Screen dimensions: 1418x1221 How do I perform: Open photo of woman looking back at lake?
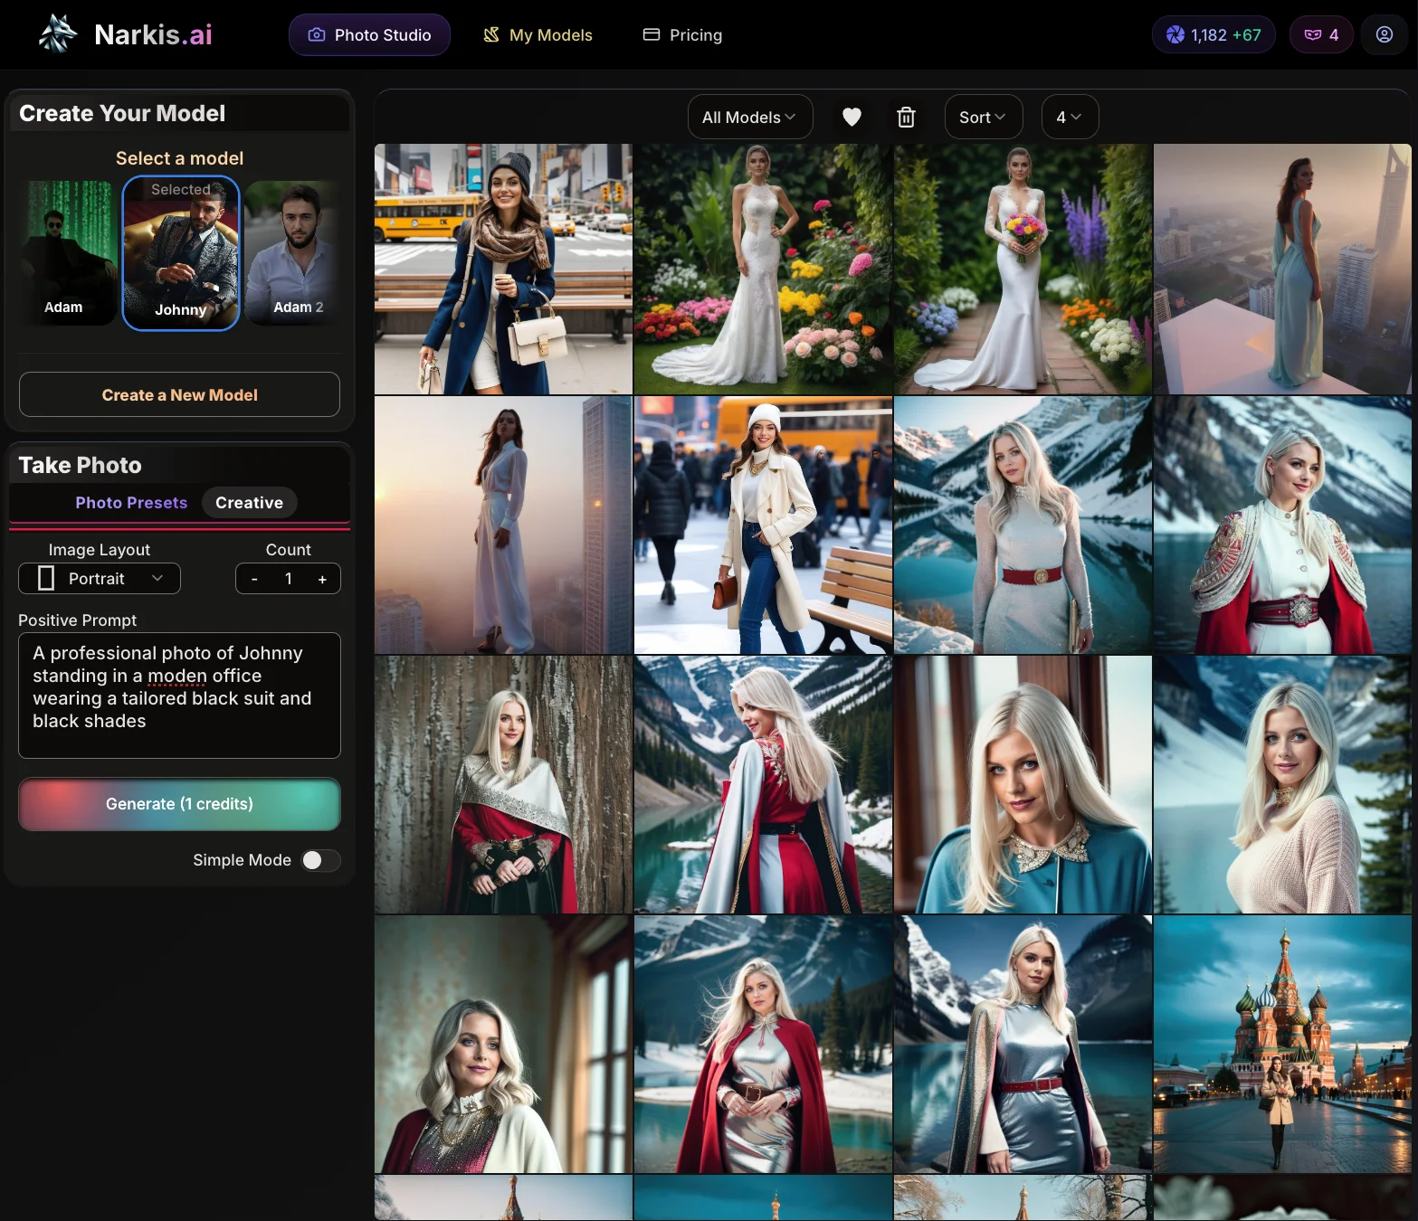[763, 784]
